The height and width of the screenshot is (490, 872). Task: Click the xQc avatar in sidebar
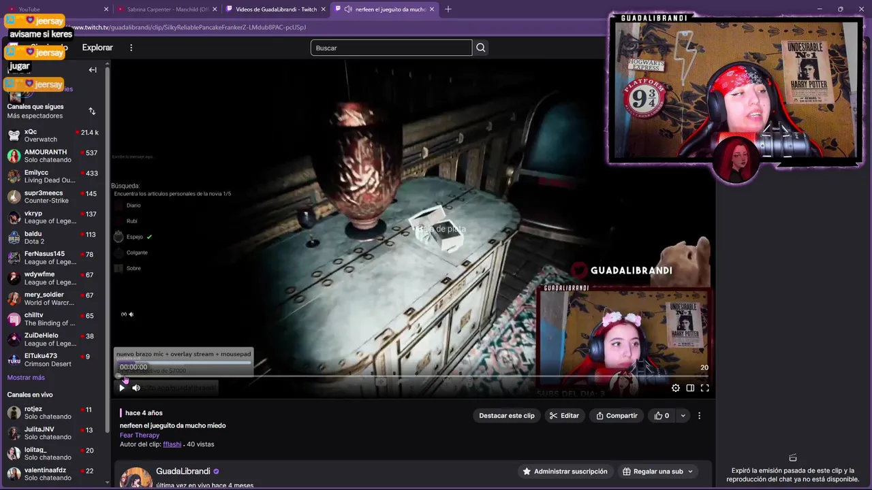click(x=14, y=135)
